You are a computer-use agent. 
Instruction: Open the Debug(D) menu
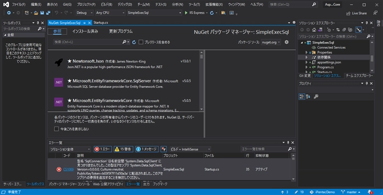(x=125, y=5)
